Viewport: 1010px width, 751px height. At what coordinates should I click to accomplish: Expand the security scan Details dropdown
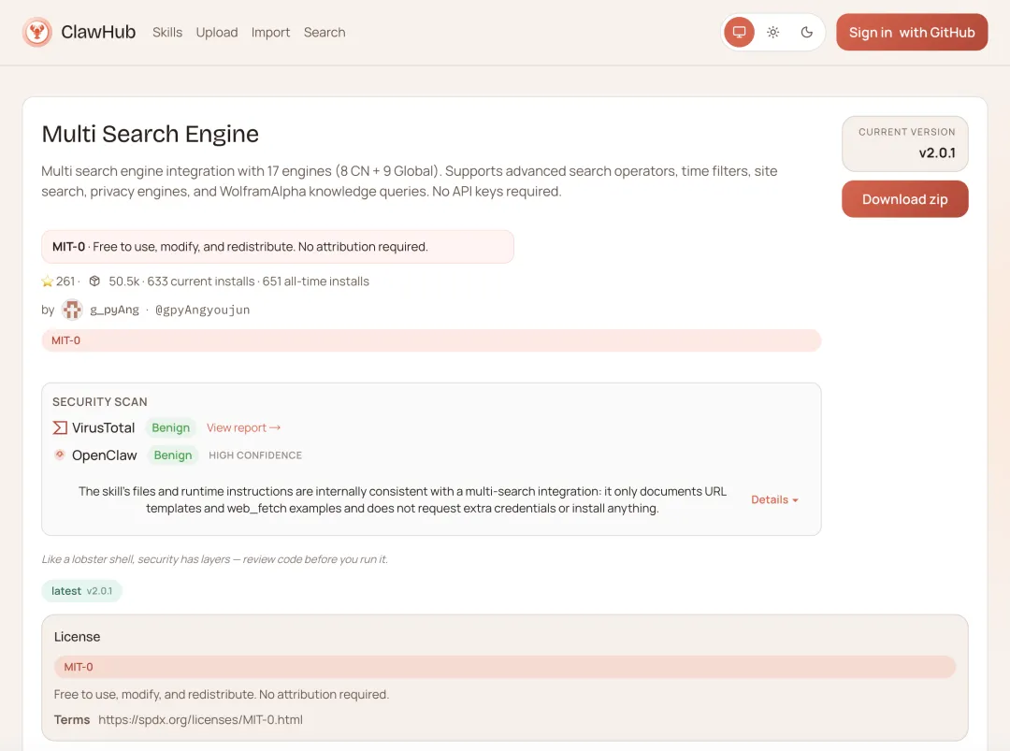tap(774, 499)
